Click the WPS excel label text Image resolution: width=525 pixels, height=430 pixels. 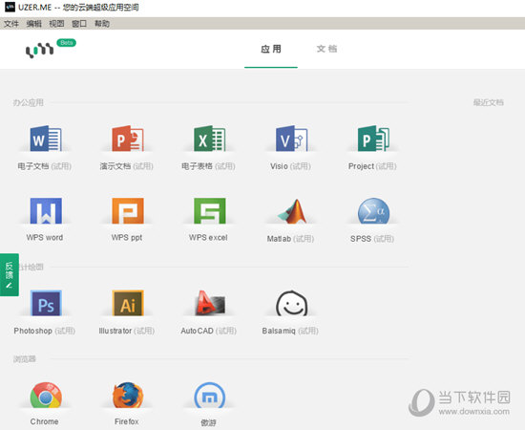[x=208, y=238]
